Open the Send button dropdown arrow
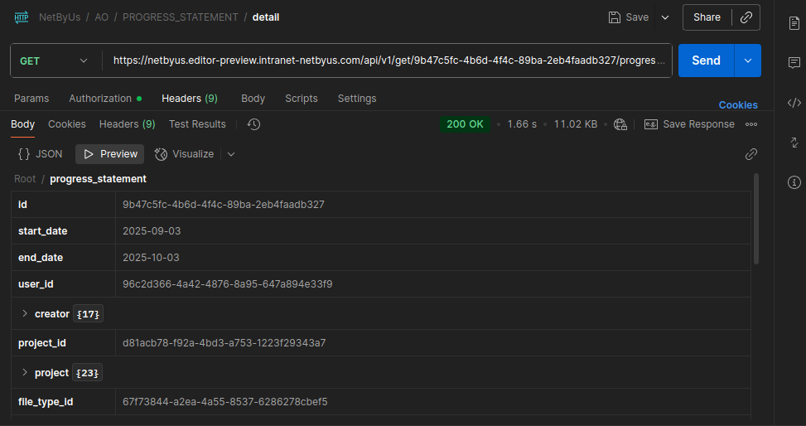Image resolution: width=806 pixels, height=426 pixels. [748, 61]
